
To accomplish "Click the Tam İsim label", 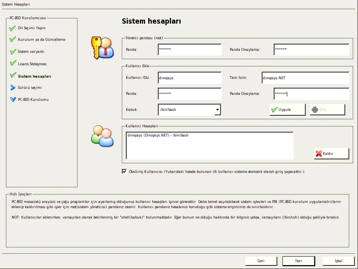I will click(x=239, y=78).
